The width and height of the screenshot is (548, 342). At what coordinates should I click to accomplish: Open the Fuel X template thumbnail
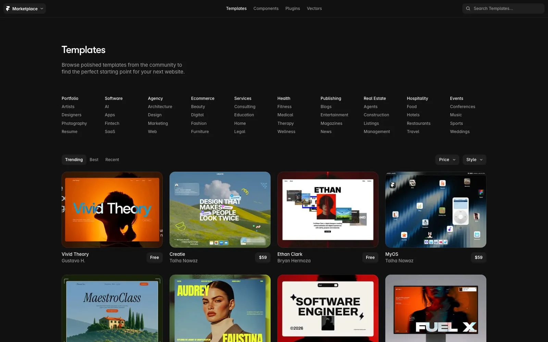436,308
